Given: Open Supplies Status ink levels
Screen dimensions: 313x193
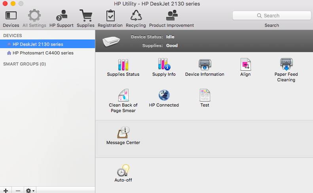Looking at the screenshot, I should (x=123, y=65).
